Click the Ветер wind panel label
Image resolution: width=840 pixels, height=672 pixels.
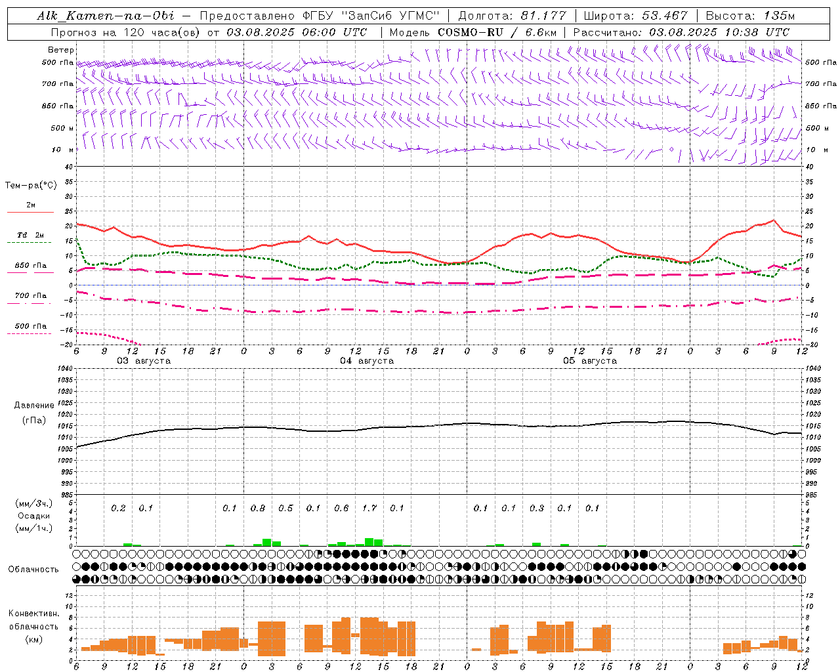[61, 50]
